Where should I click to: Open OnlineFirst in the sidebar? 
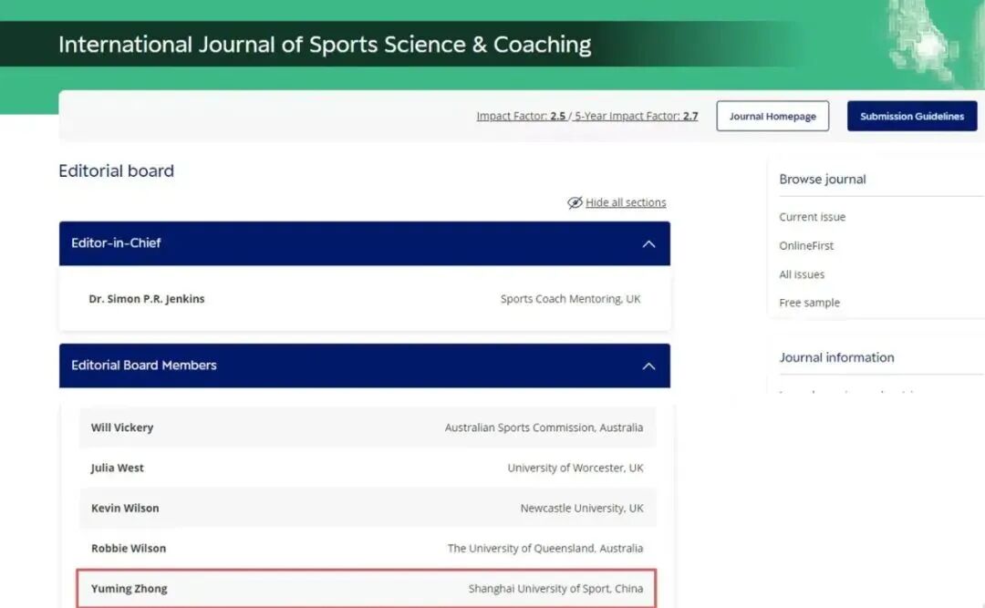806,245
